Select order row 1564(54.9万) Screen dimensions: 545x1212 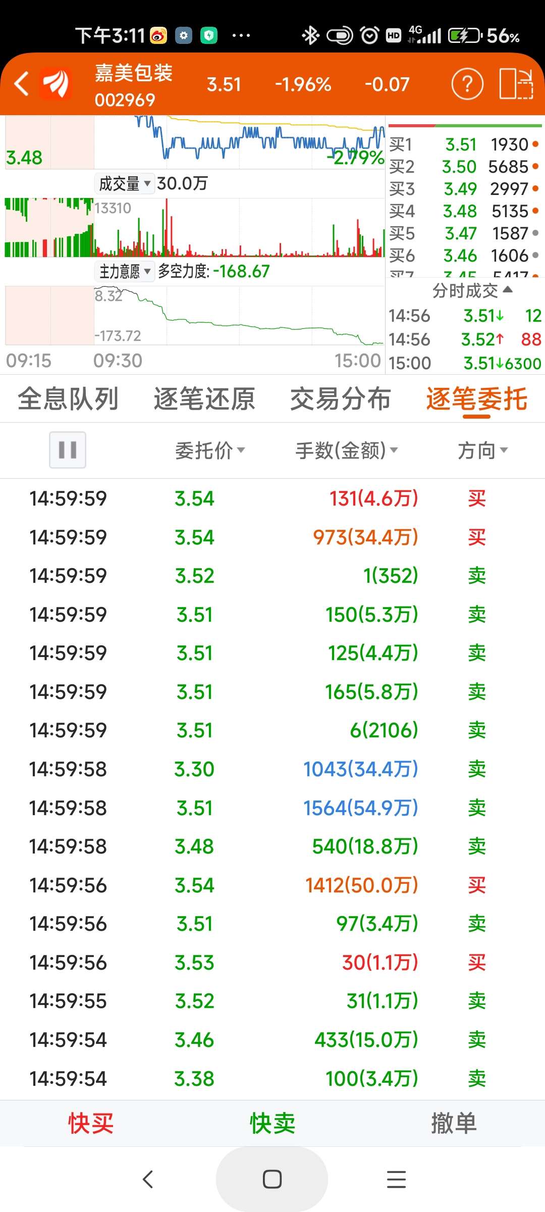tap(272, 808)
